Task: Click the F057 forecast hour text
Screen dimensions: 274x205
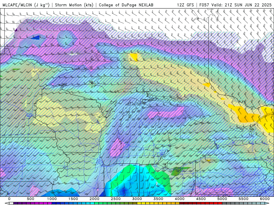Action: click(203, 5)
